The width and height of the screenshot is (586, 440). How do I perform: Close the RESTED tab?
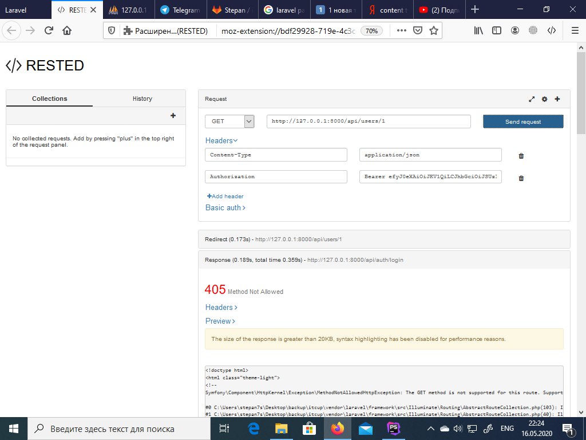pos(93,10)
